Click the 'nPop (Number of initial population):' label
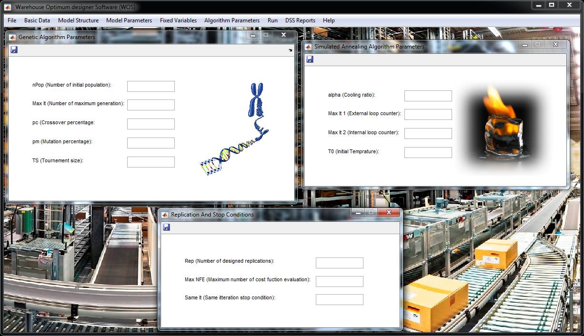Screen dimensions: 584x336 [x=72, y=85]
